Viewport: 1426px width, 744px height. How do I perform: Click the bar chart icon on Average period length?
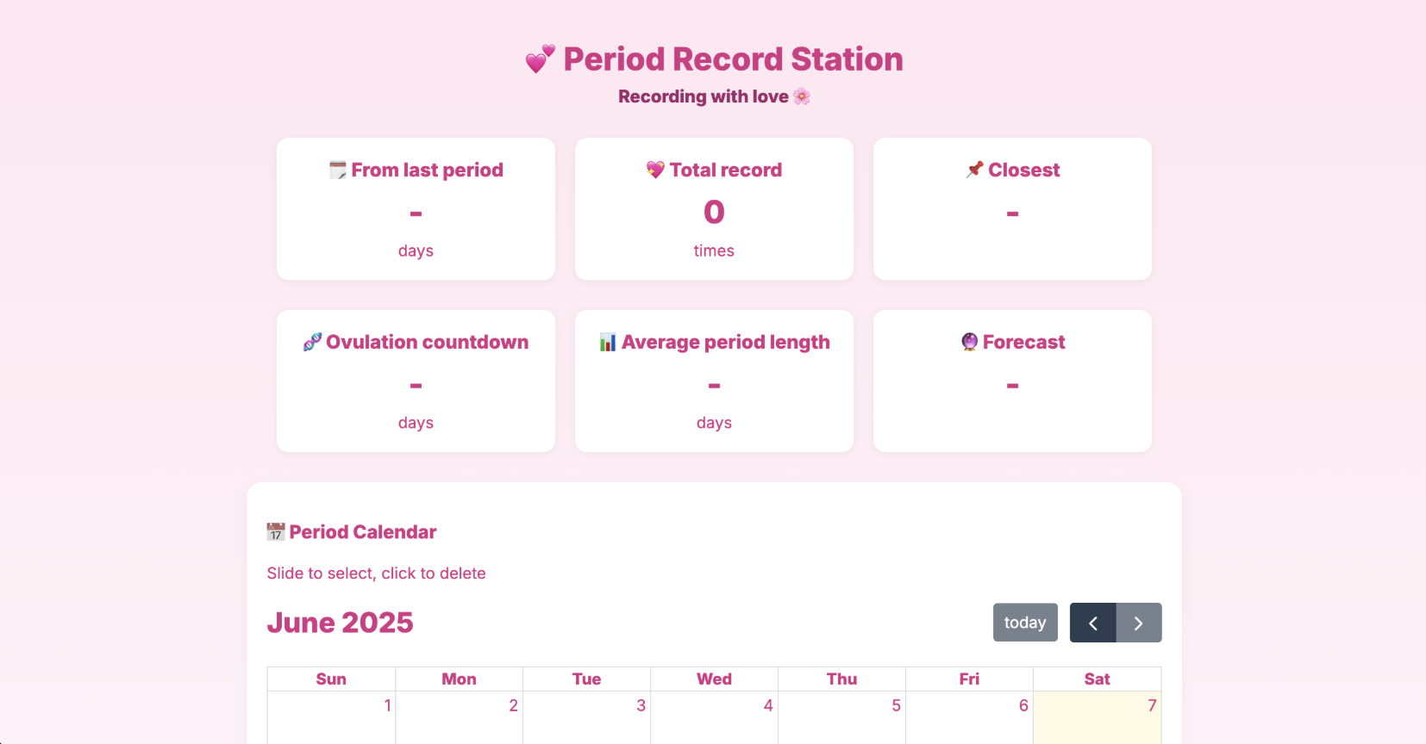[607, 342]
